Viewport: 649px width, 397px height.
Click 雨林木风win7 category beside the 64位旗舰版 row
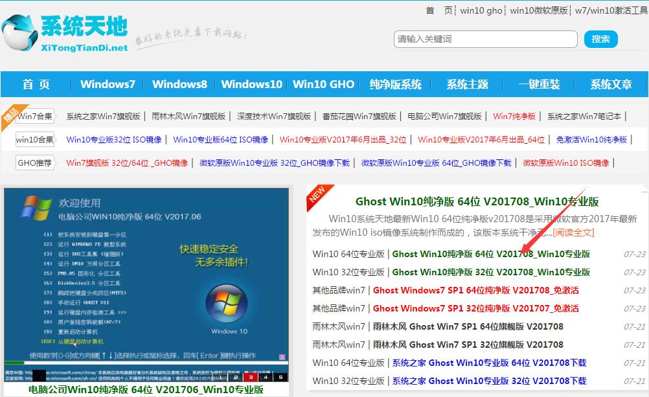[339, 326]
